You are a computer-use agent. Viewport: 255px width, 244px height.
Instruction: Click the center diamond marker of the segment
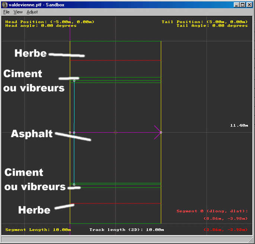pos(115,132)
